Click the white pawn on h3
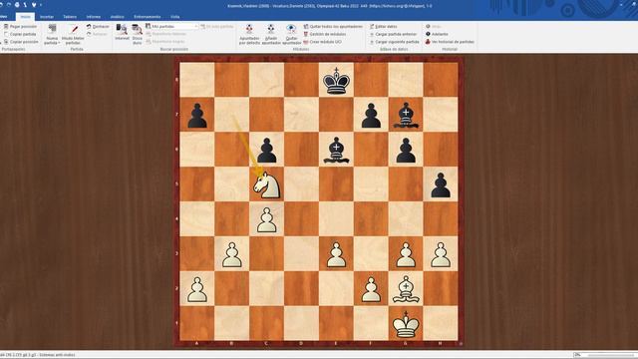Image resolution: width=638 pixels, height=359 pixels. pyautogui.click(x=441, y=254)
